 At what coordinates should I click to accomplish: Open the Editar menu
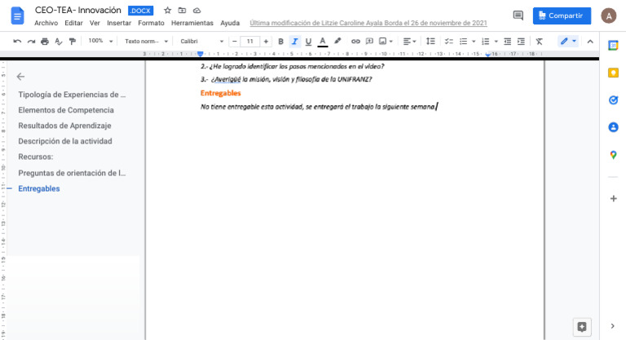(74, 23)
